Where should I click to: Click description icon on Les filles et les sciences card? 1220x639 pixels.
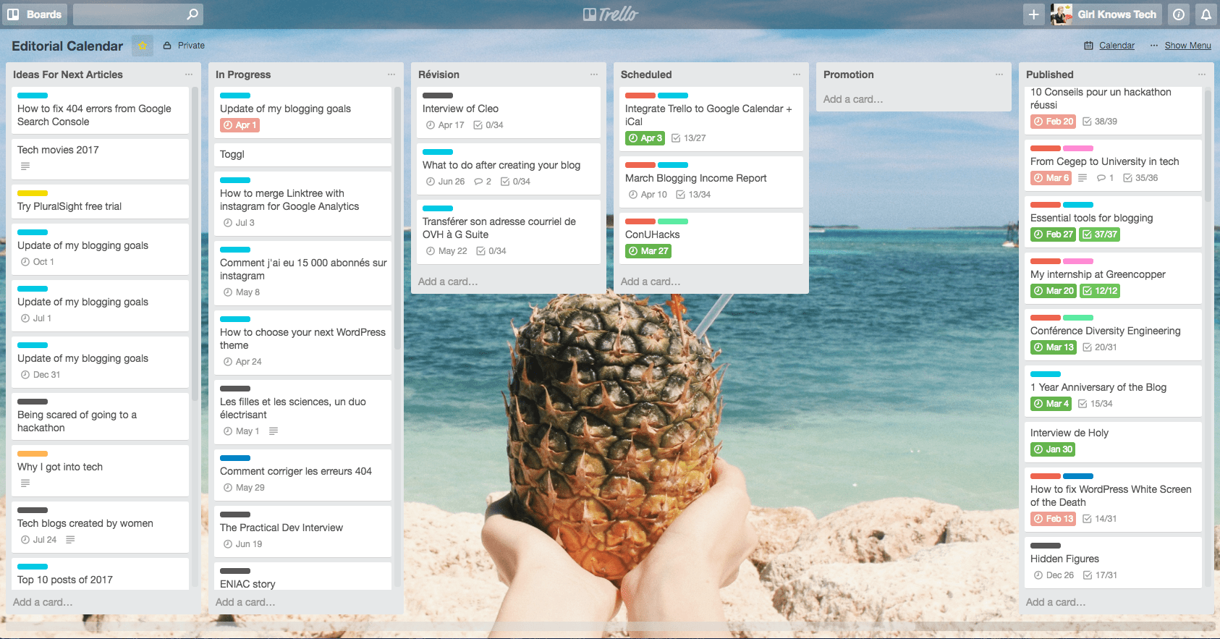click(274, 431)
